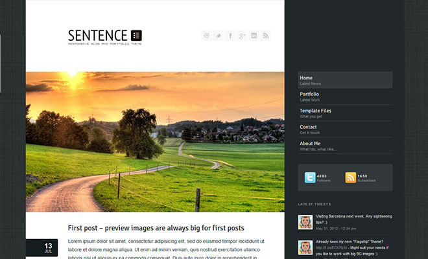Click the Dribbble social icon in header
Viewport: 428px width, 259px height.
(207, 36)
